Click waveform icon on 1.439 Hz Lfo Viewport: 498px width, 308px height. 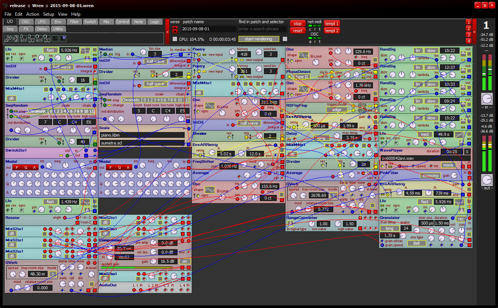coord(85,202)
